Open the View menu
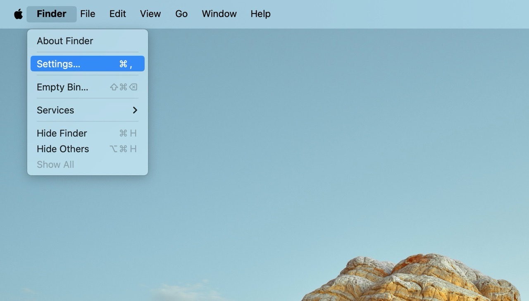Screen dimensions: 529x301 [x=150, y=14]
